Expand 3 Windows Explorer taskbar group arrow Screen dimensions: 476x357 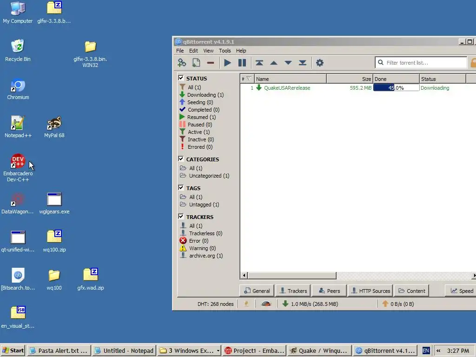tap(218, 350)
